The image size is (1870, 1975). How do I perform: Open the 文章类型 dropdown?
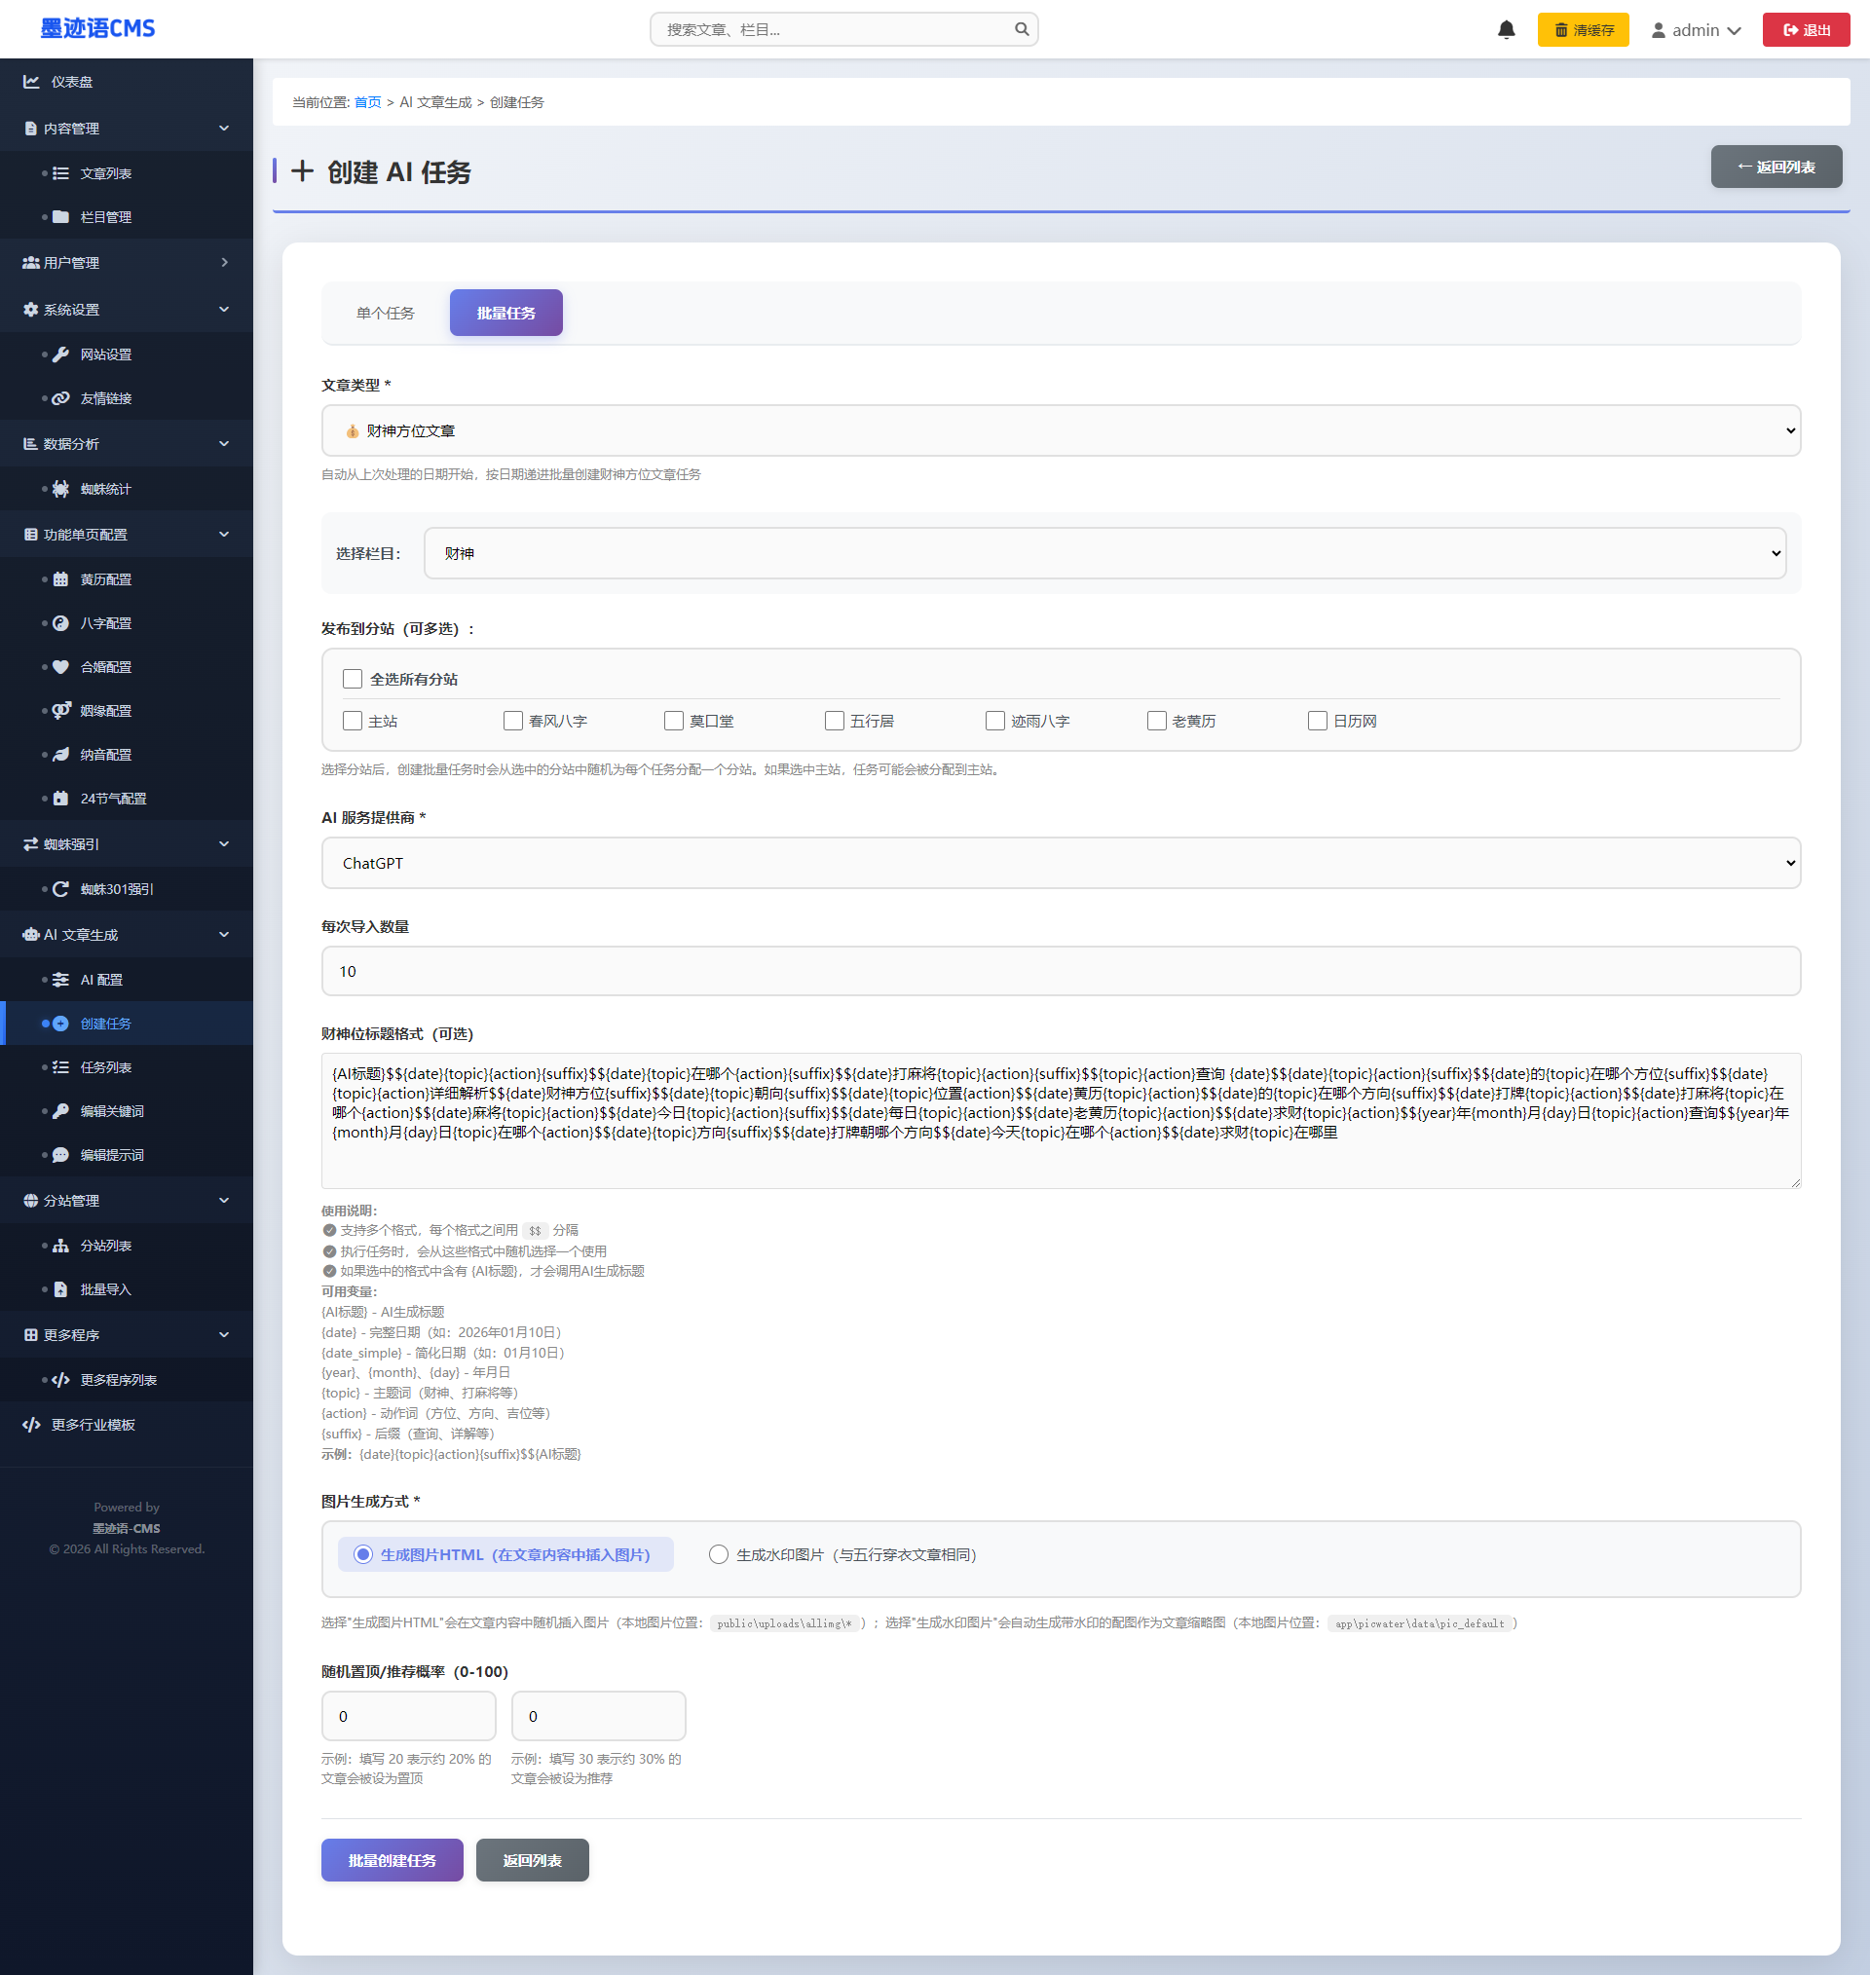click(x=1060, y=430)
